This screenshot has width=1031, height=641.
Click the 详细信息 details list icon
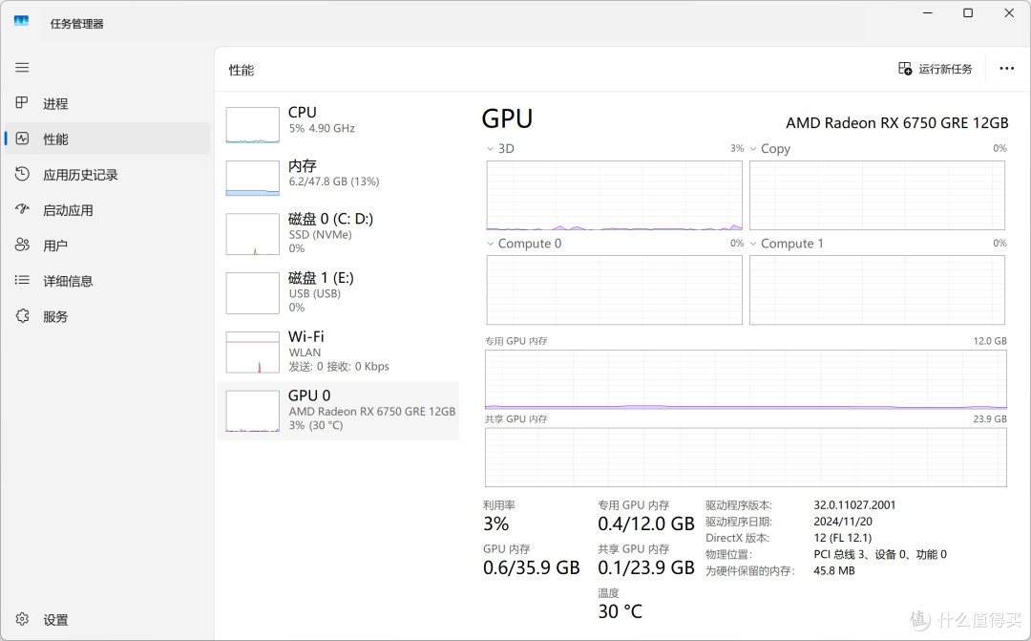pos(22,280)
